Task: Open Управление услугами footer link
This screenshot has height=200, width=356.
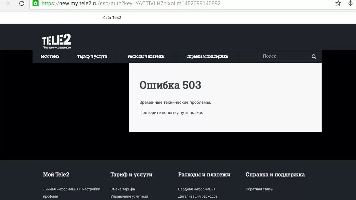Action: [129, 196]
